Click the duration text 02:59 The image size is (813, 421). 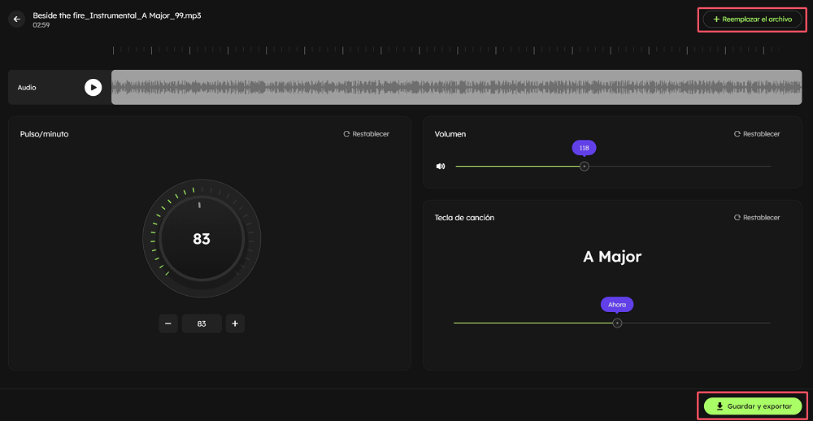41,25
